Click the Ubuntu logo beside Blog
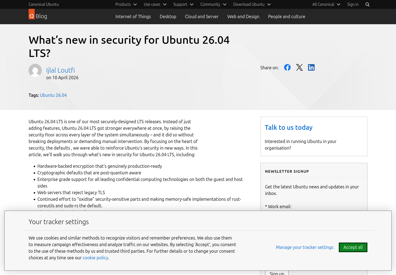This screenshot has width=396, height=275. pos(32,14)
